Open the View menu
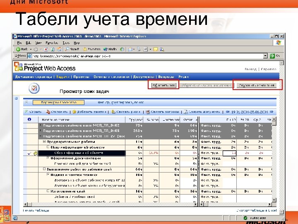The image size is (298, 224). pos(38,43)
